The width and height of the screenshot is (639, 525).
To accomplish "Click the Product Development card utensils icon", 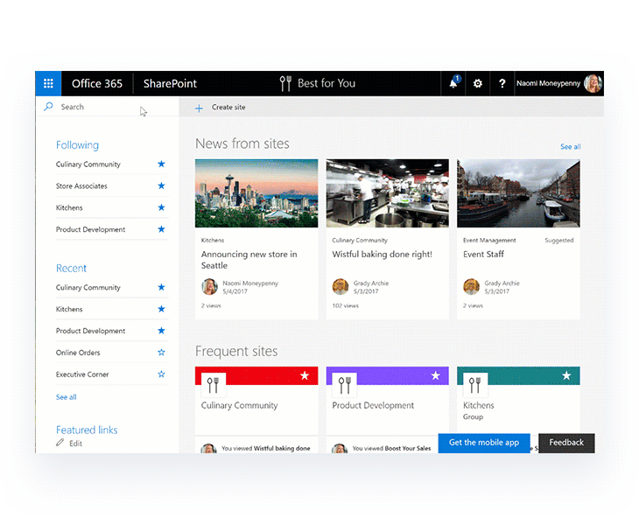I will (344, 384).
